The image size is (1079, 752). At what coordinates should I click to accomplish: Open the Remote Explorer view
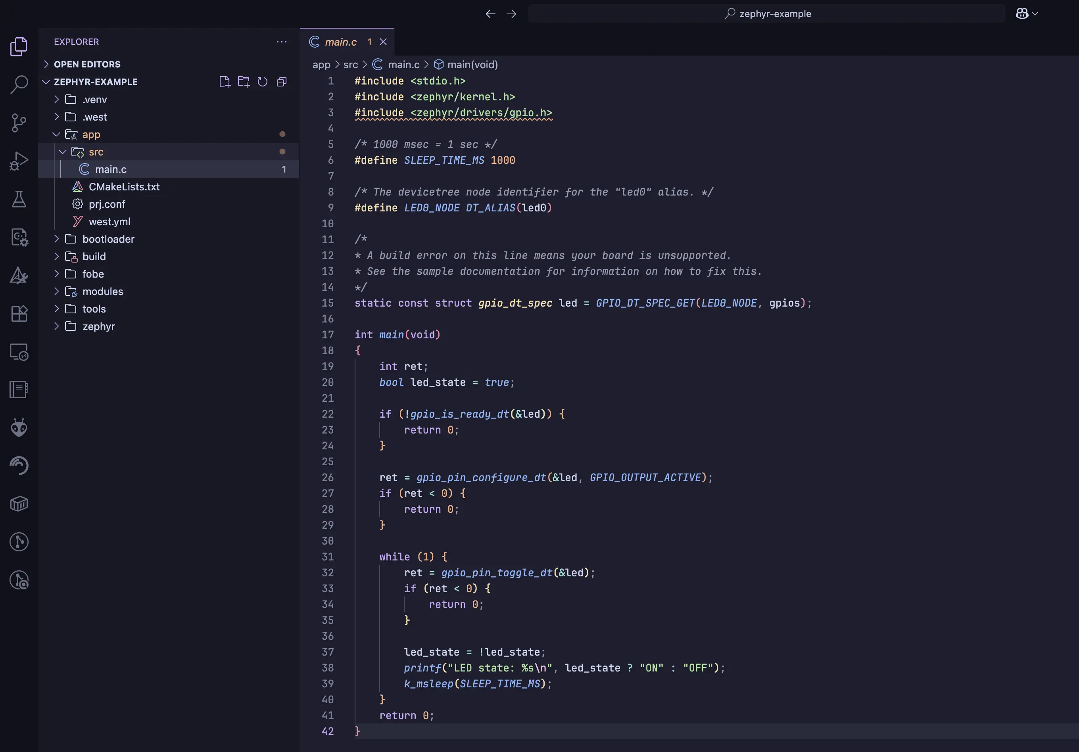click(x=19, y=351)
